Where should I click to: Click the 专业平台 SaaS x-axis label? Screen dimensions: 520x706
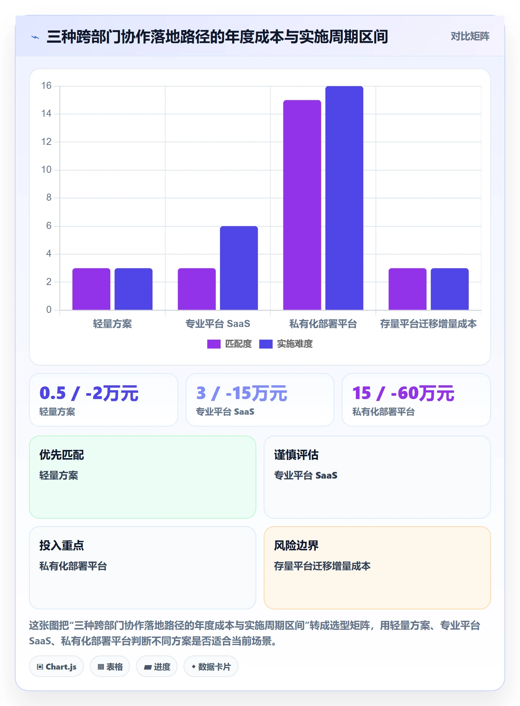tap(218, 324)
